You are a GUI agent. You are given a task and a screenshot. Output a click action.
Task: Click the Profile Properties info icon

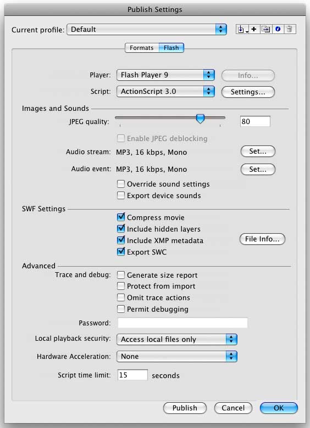click(278, 29)
